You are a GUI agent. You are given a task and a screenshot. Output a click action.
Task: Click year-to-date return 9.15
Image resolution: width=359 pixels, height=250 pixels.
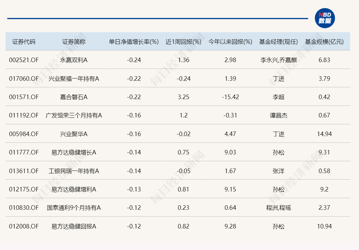pyautogui.click(x=230, y=189)
